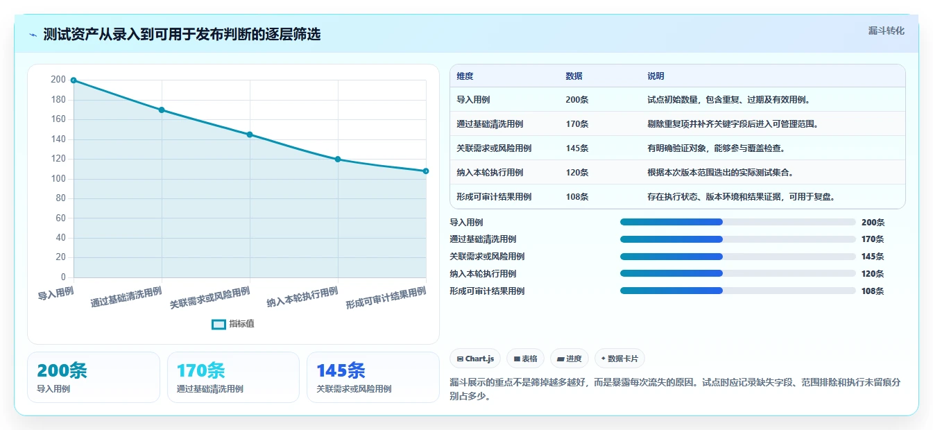Click the footer note starting 漏斗展示的重点
This screenshot has width=933, height=430.
click(675, 389)
